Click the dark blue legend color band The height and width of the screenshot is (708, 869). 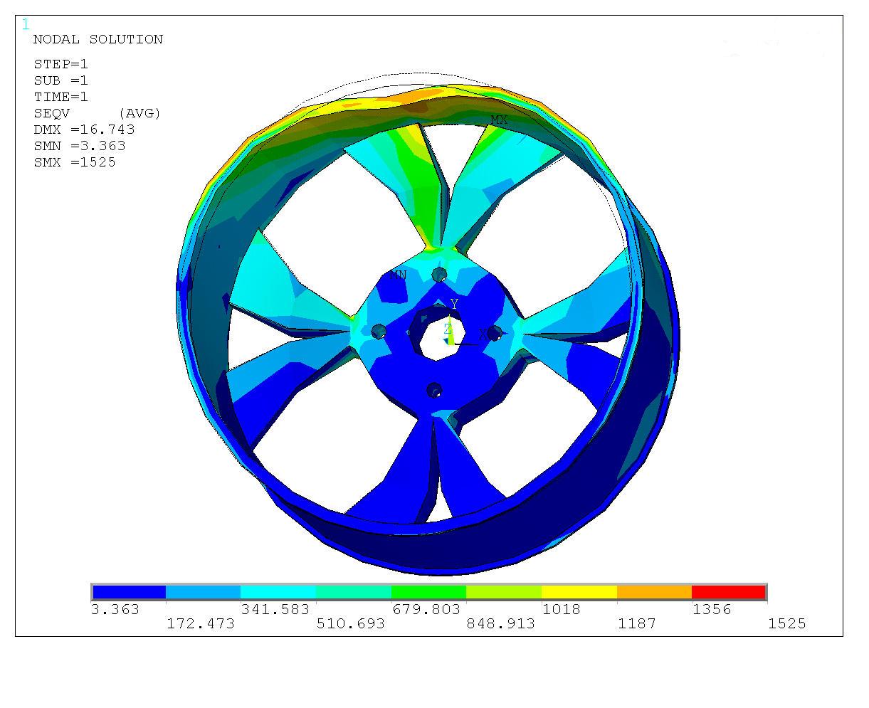[x=129, y=592]
